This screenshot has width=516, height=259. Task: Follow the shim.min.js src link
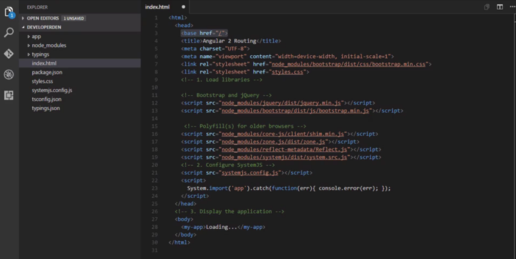click(x=283, y=134)
